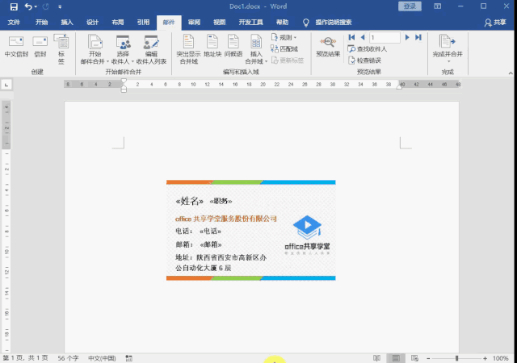
Task: Collapse the ribbon with the chevron
Action: pyautogui.click(x=511, y=73)
